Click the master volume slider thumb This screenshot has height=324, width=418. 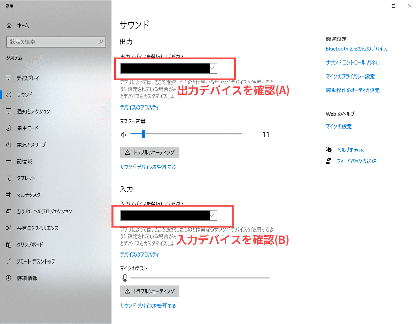coord(143,134)
